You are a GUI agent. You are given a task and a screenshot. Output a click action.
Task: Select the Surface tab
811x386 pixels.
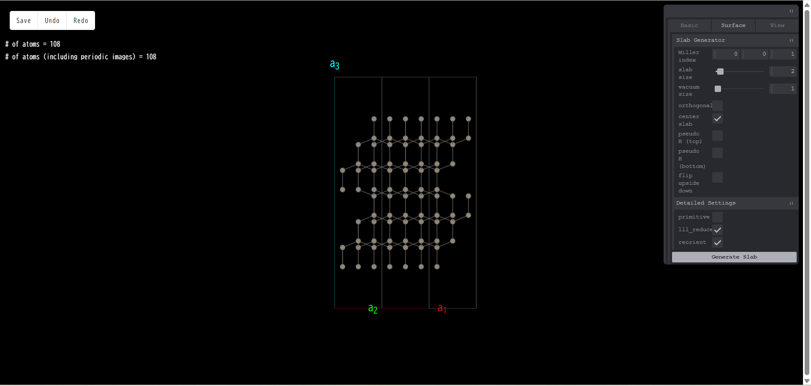click(x=733, y=25)
